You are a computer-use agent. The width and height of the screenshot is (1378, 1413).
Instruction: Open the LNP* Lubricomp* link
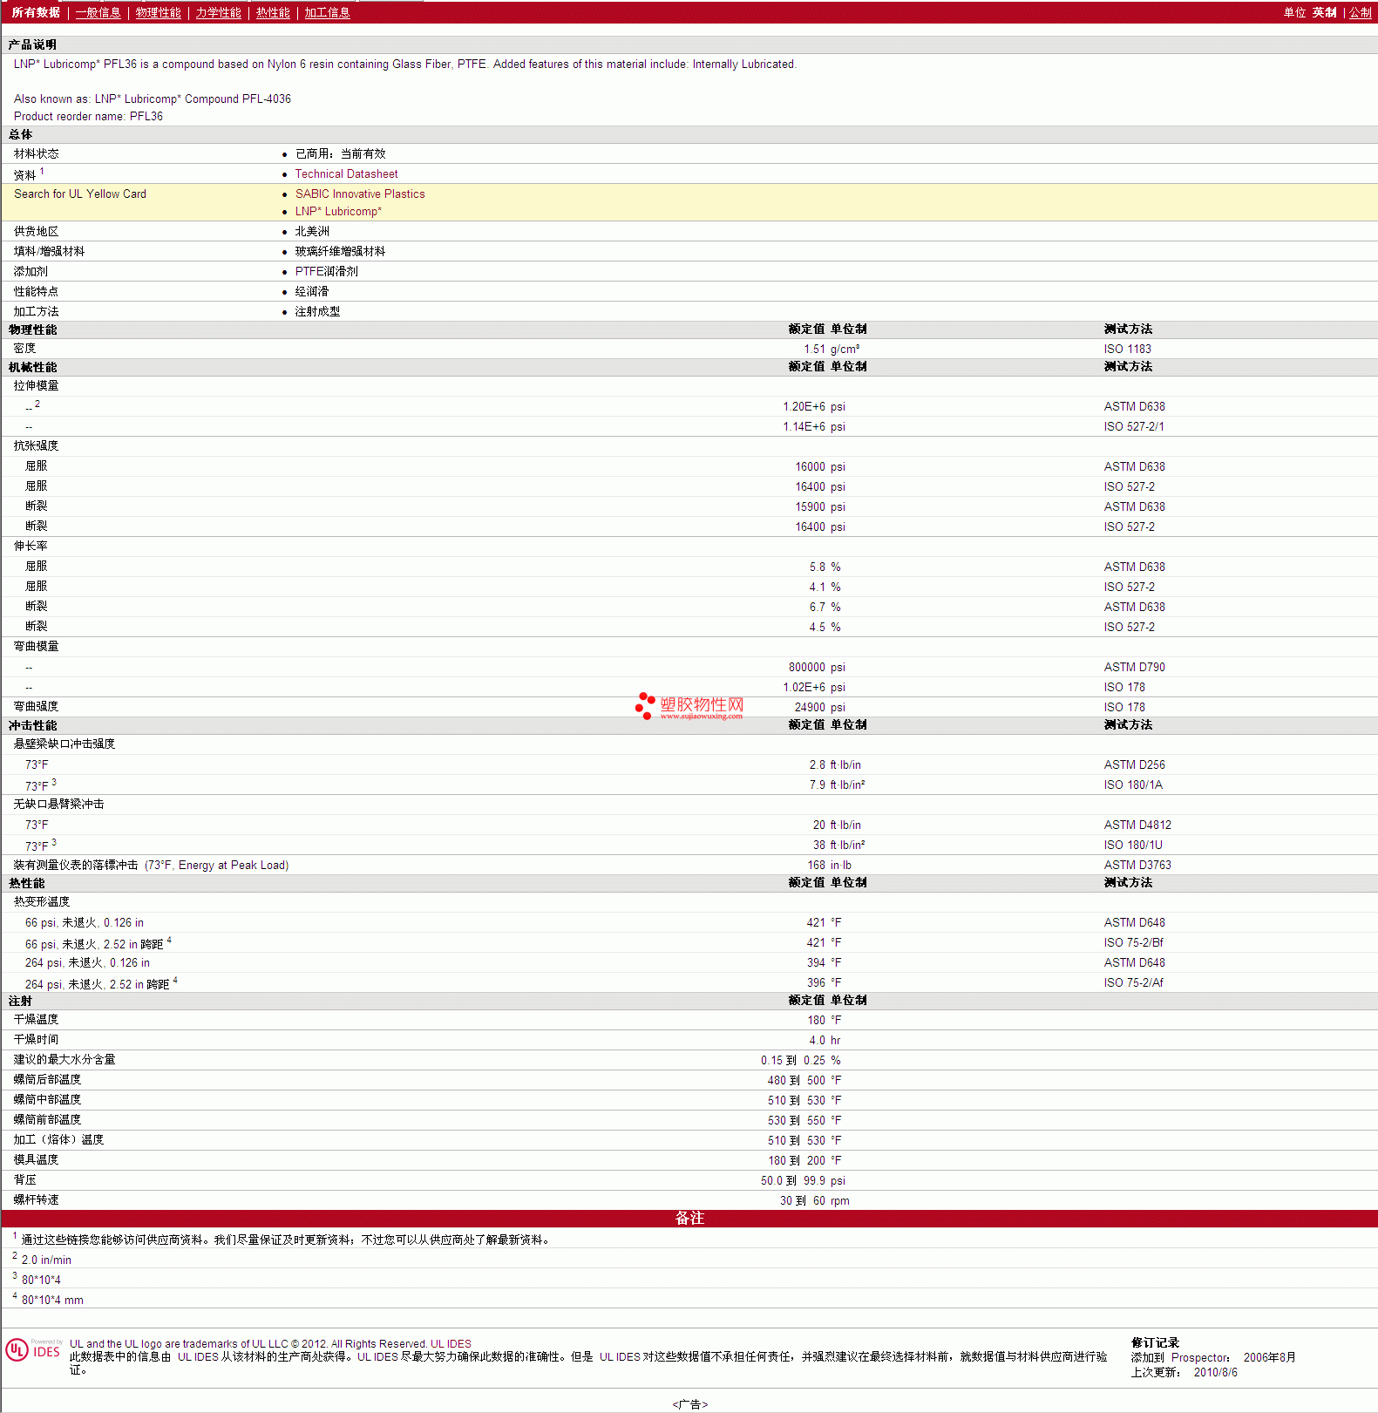click(338, 212)
